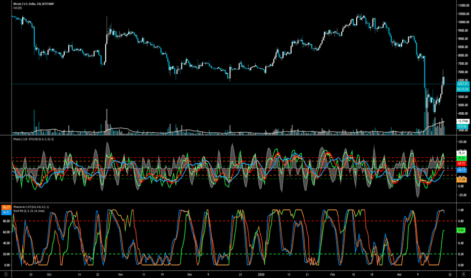This screenshot has width=471, height=278.
Task: Click the 10000.00 price axis tick
Action: coord(463,22)
